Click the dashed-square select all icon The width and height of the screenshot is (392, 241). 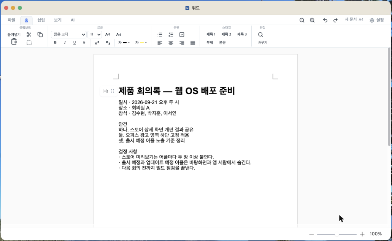(x=29, y=43)
